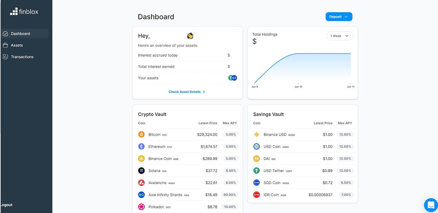This screenshot has width=438, height=213.
Task: Click the Bitcoin price $29,324.00
Action: coord(207,134)
